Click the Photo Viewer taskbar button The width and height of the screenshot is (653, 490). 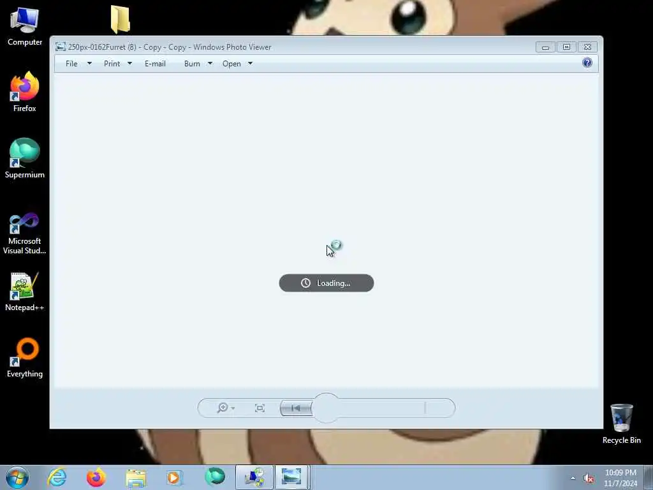pyautogui.click(x=291, y=477)
